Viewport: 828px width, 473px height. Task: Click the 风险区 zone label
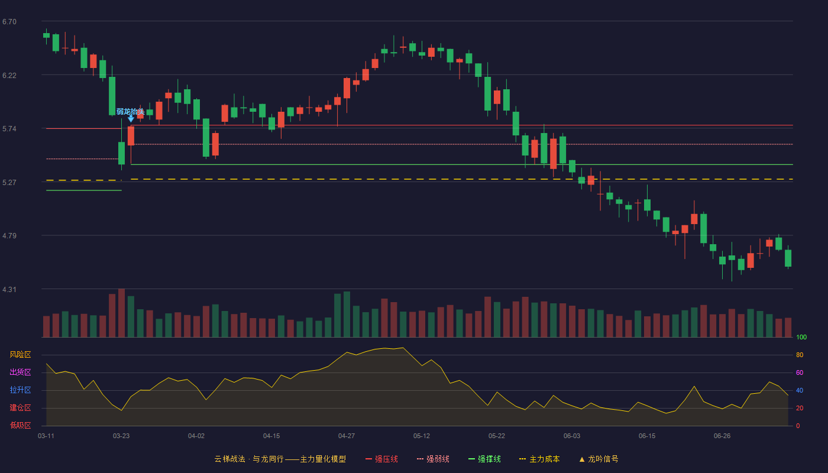coord(20,355)
